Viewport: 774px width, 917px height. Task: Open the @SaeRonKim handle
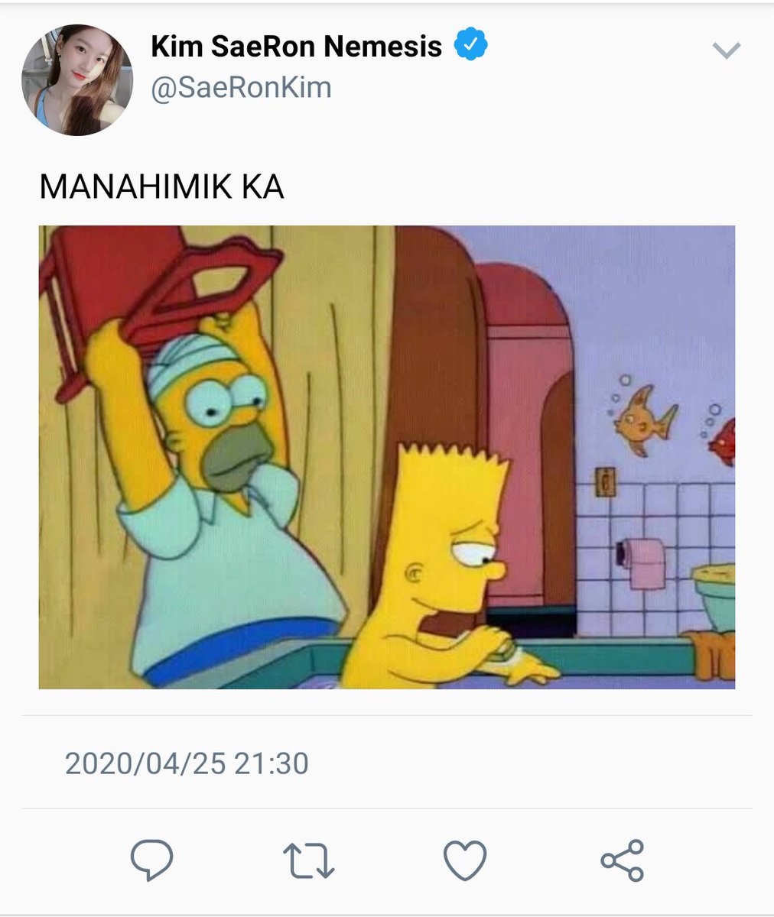pyautogui.click(x=242, y=88)
